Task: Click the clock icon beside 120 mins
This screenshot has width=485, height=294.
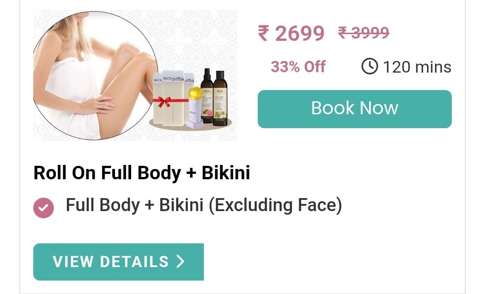Action: coord(370,66)
